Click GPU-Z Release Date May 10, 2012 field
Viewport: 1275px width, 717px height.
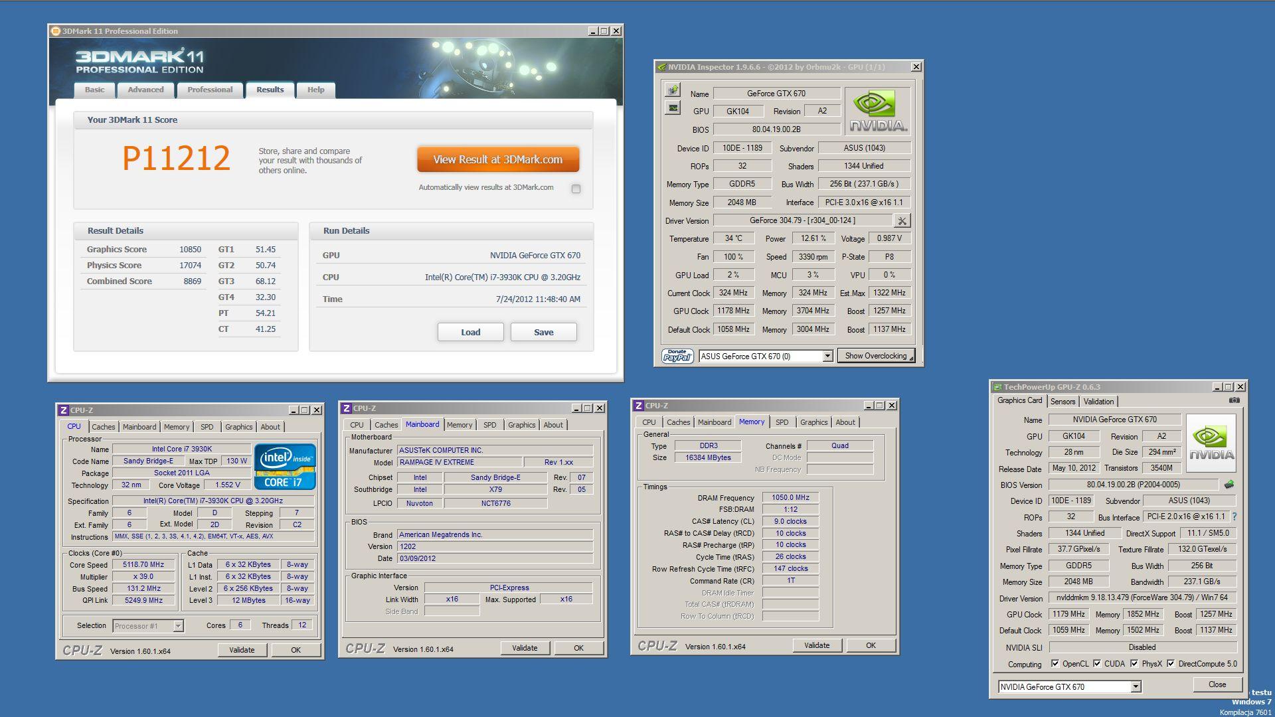[x=1074, y=468]
